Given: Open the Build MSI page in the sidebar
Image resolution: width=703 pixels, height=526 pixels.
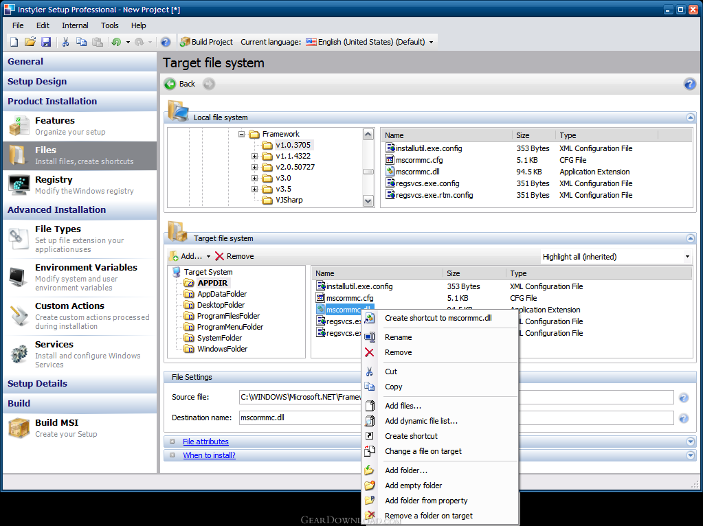Looking at the screenshot, I should pos(80,428).
